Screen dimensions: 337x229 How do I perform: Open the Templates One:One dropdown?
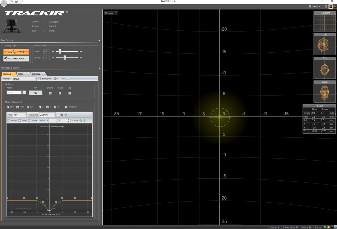coord(47,115)
